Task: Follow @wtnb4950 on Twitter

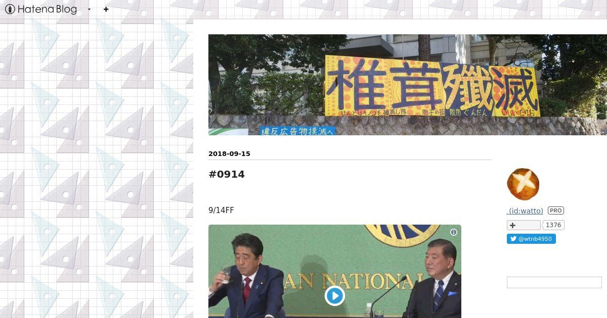Action: click(531, 239)
